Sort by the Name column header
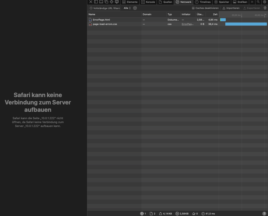The height and width of the screenshot is (216, 268). [x=114, y=14]
